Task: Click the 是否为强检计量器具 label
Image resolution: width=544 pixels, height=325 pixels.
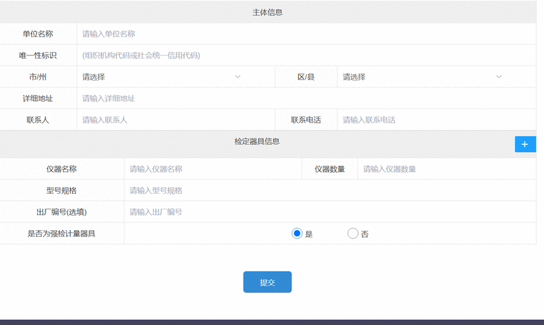Action: 61,233
